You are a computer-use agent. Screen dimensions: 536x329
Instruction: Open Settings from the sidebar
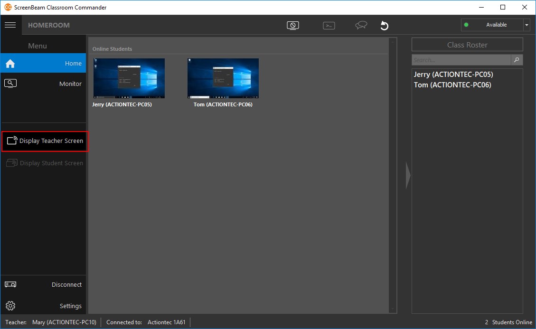[43, 306]
